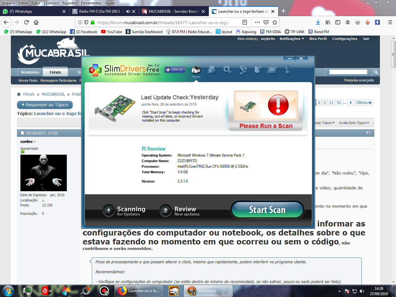Open page actions three-dots menu
Screen dimensions: 396x297
[257, 22]
